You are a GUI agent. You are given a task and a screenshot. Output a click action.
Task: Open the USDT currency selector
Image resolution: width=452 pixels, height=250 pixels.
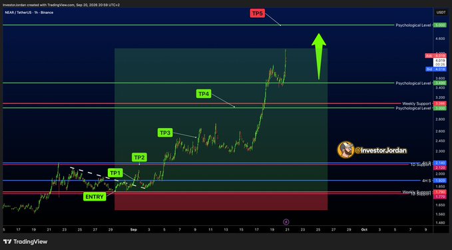click(441, 13)
